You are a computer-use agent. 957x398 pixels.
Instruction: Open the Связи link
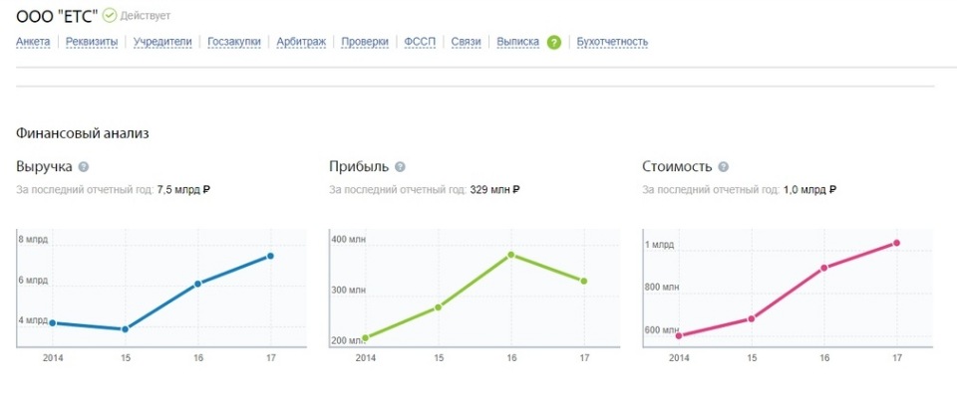coord(467,42)
